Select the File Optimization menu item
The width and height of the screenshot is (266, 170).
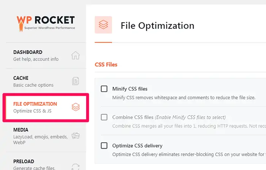(35, 104)
